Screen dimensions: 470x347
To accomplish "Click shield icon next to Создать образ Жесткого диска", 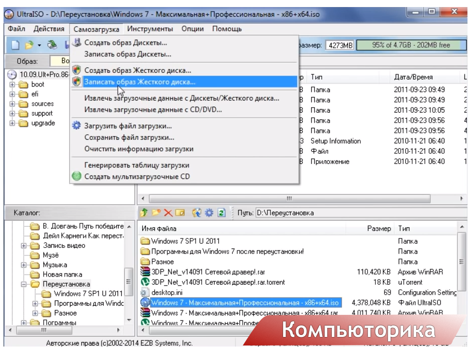I will click(x=77, y=70).
